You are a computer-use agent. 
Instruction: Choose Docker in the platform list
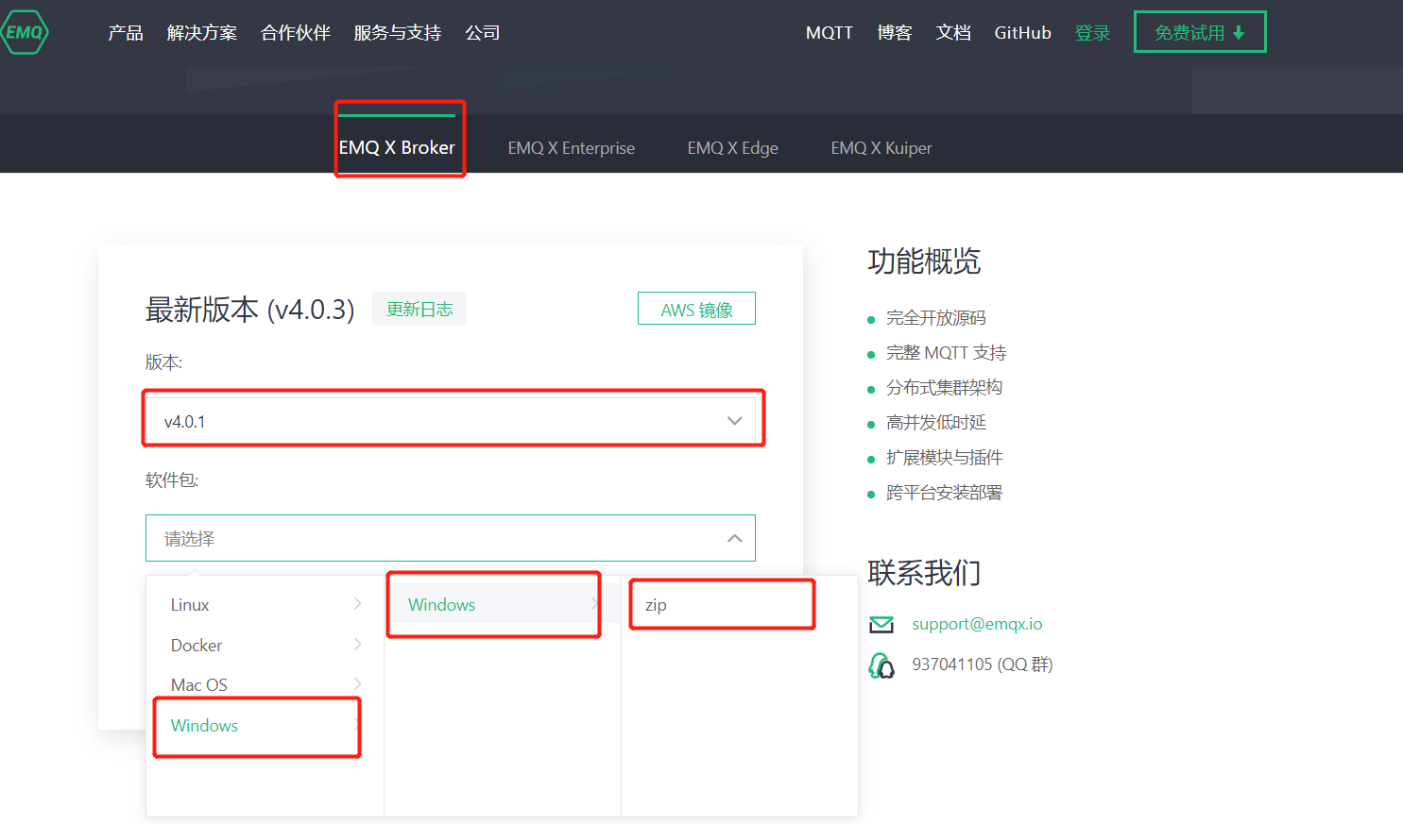tap(265, 646)
